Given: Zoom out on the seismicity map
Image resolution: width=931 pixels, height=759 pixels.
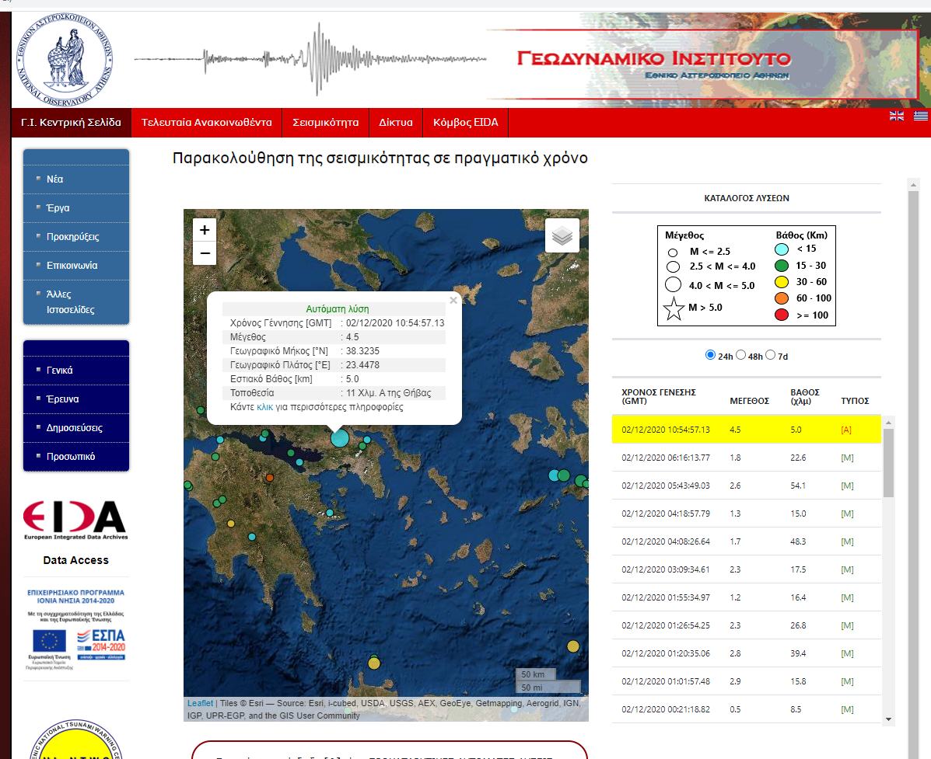Looking at the screenshot, I should (205, 253).
